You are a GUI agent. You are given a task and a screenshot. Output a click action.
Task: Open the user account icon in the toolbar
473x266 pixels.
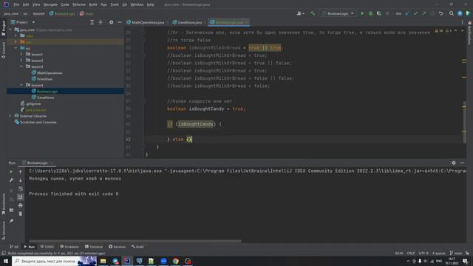coord(300,13)
